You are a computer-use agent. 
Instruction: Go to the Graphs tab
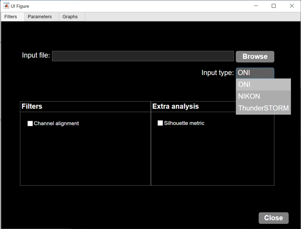tap(70, 17)
